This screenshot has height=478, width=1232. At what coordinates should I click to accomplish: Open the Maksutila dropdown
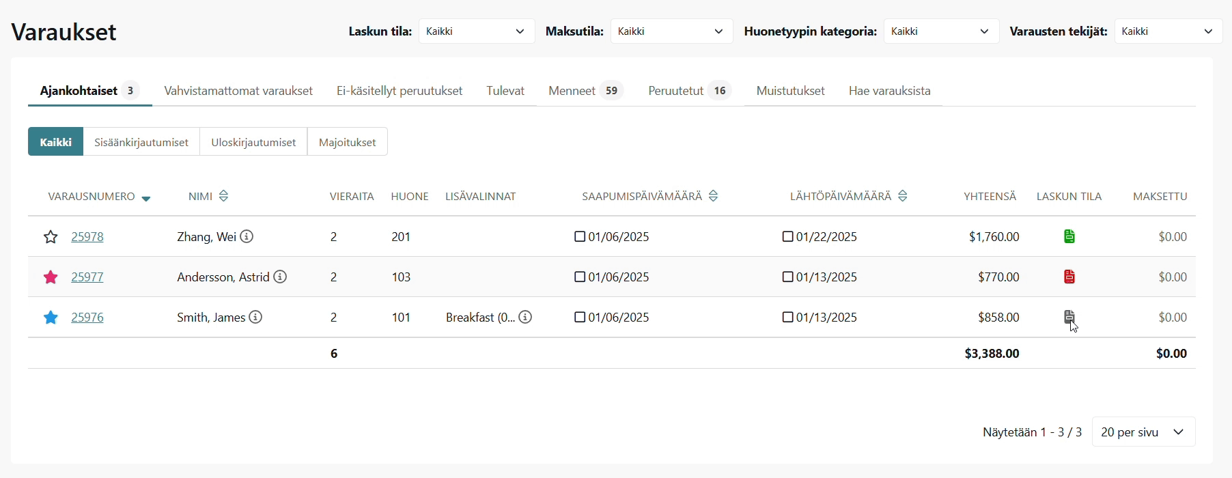pyautogui.click(x=671, y=31)
